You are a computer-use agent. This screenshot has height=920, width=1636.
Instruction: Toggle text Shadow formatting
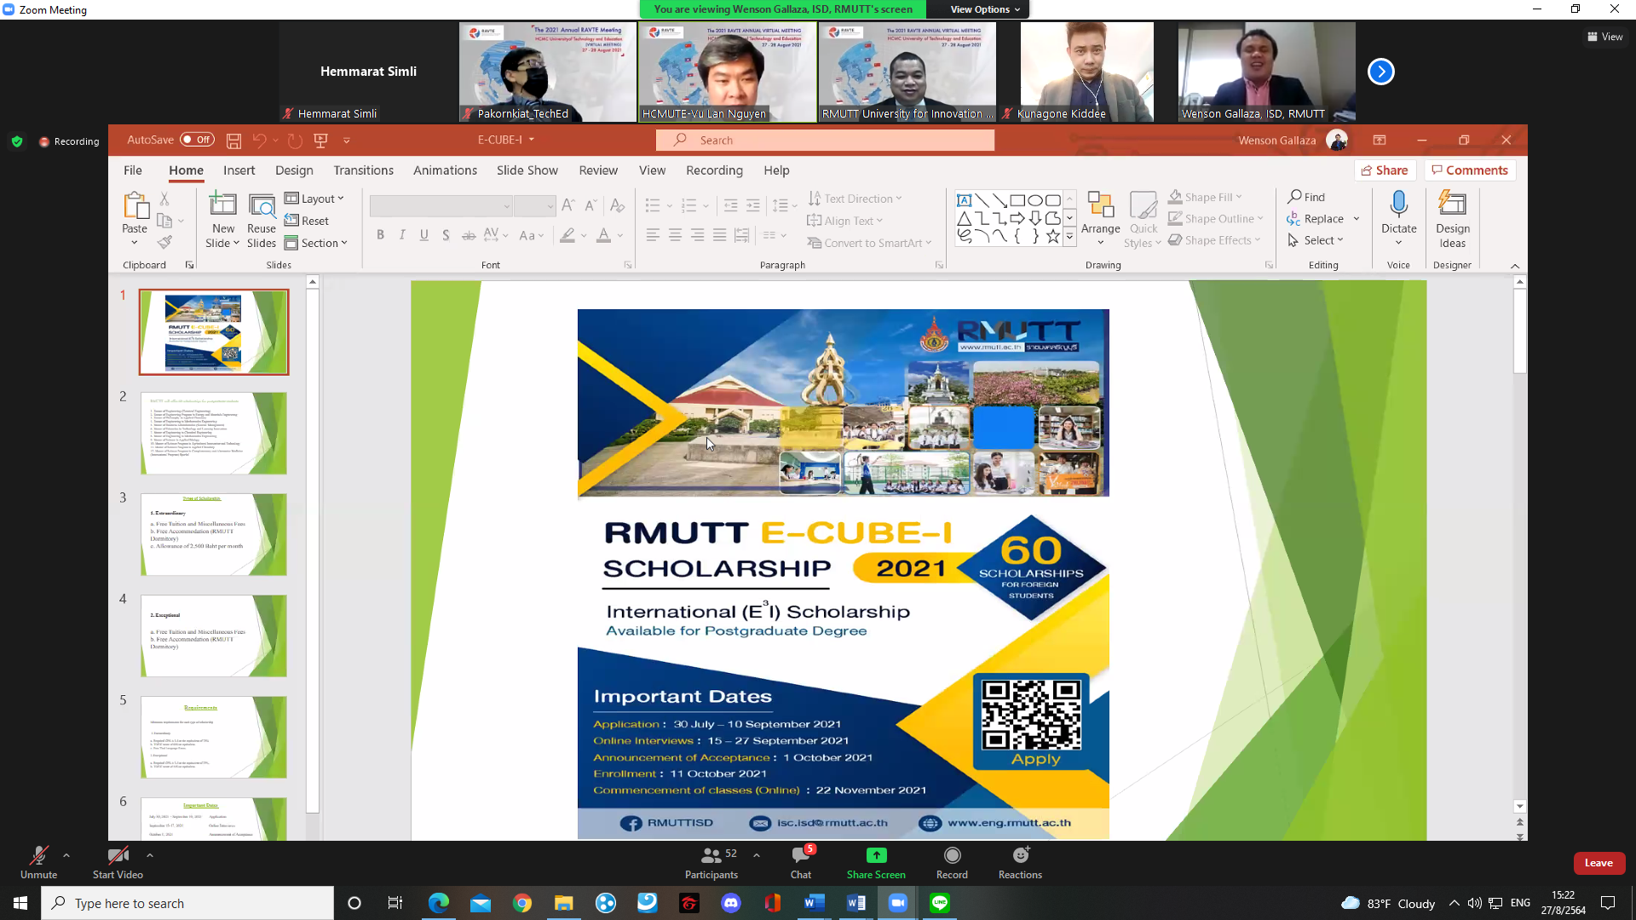[x=446, y=235]
